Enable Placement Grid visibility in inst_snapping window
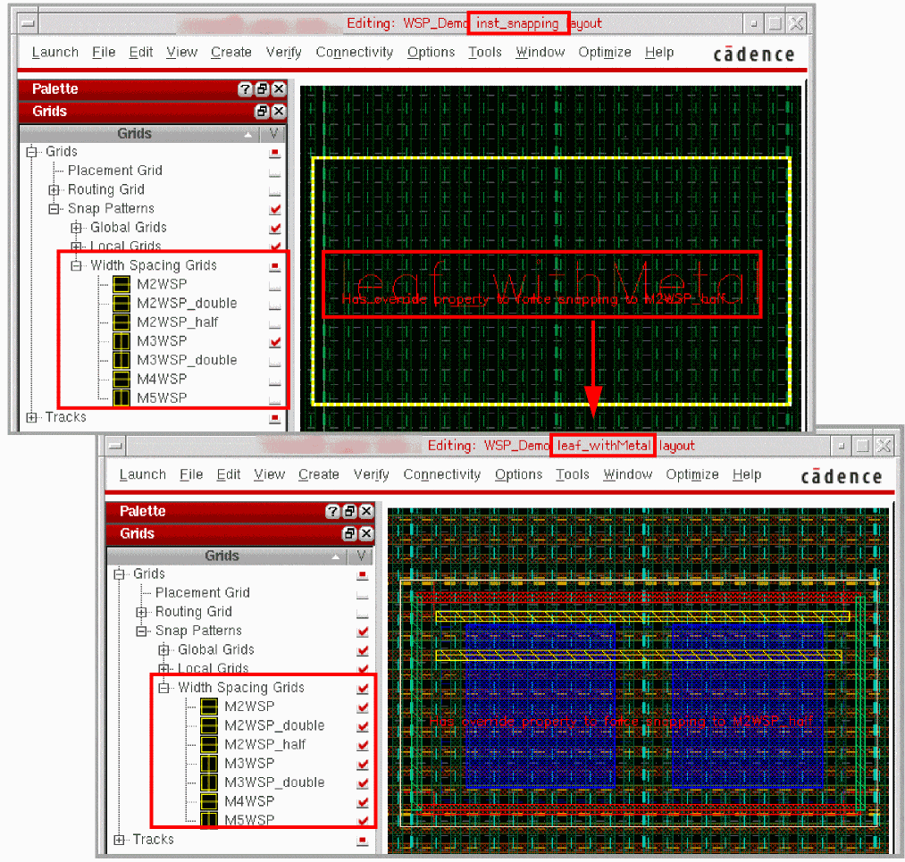This screenshot has height=862, width=905. [275, 172]
